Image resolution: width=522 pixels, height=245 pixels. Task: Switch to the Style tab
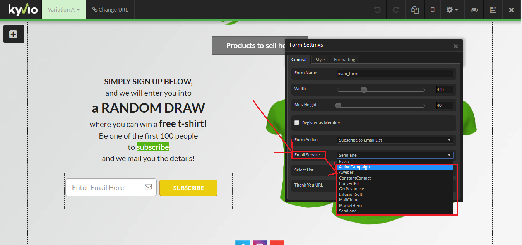point(320,60)
